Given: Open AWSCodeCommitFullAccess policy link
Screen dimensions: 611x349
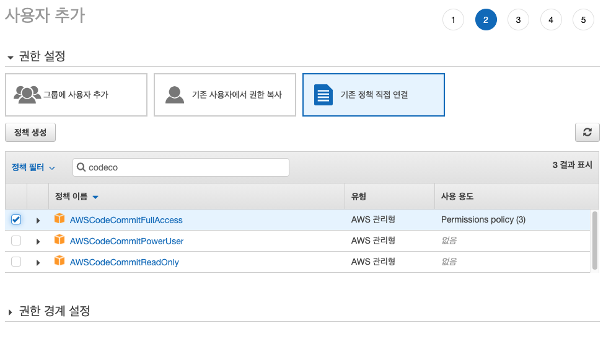Looking at the screenshot, I should point(126,220).
